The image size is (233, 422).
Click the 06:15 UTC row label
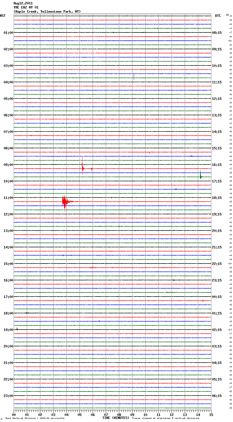click(217, 396)
